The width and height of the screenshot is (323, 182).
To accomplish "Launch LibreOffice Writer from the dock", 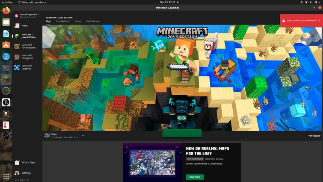I will [x=6, y=33].
